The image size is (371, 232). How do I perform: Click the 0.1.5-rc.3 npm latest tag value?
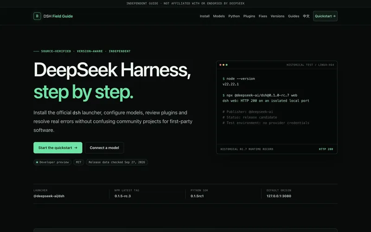pyautogui.click(x=122, y=196)
